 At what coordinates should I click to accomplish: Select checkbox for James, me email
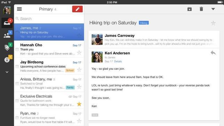point(17,32)
